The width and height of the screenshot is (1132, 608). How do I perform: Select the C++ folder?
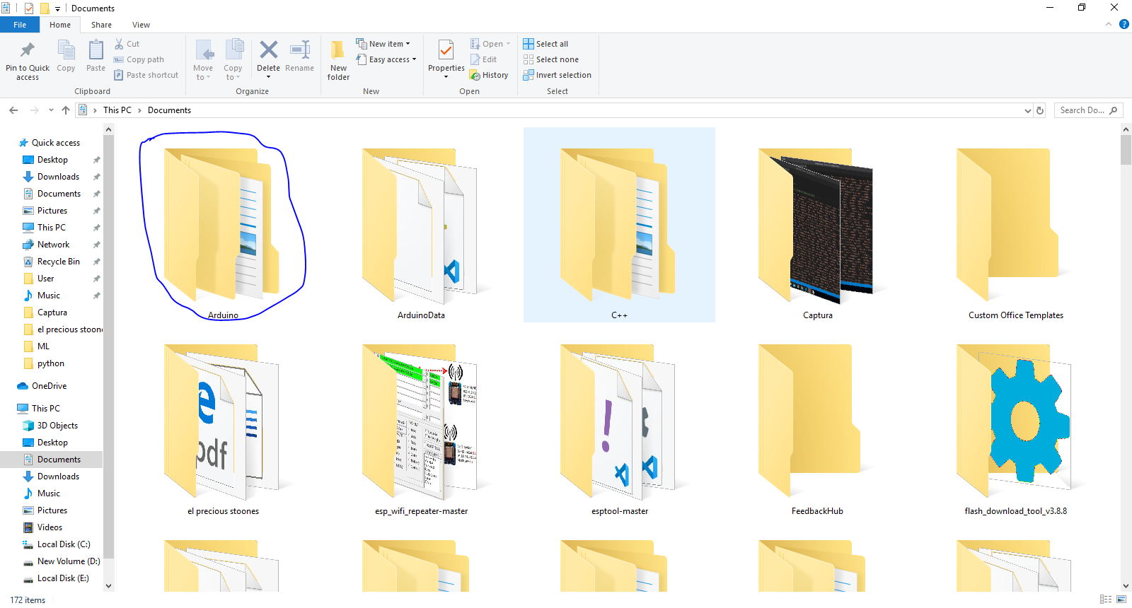click(x=619, y=225)
